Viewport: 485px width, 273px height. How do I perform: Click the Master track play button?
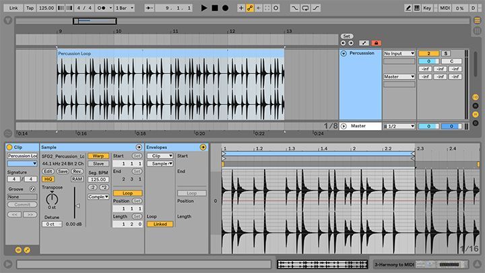pyautogui.click(x=344, y=126)
